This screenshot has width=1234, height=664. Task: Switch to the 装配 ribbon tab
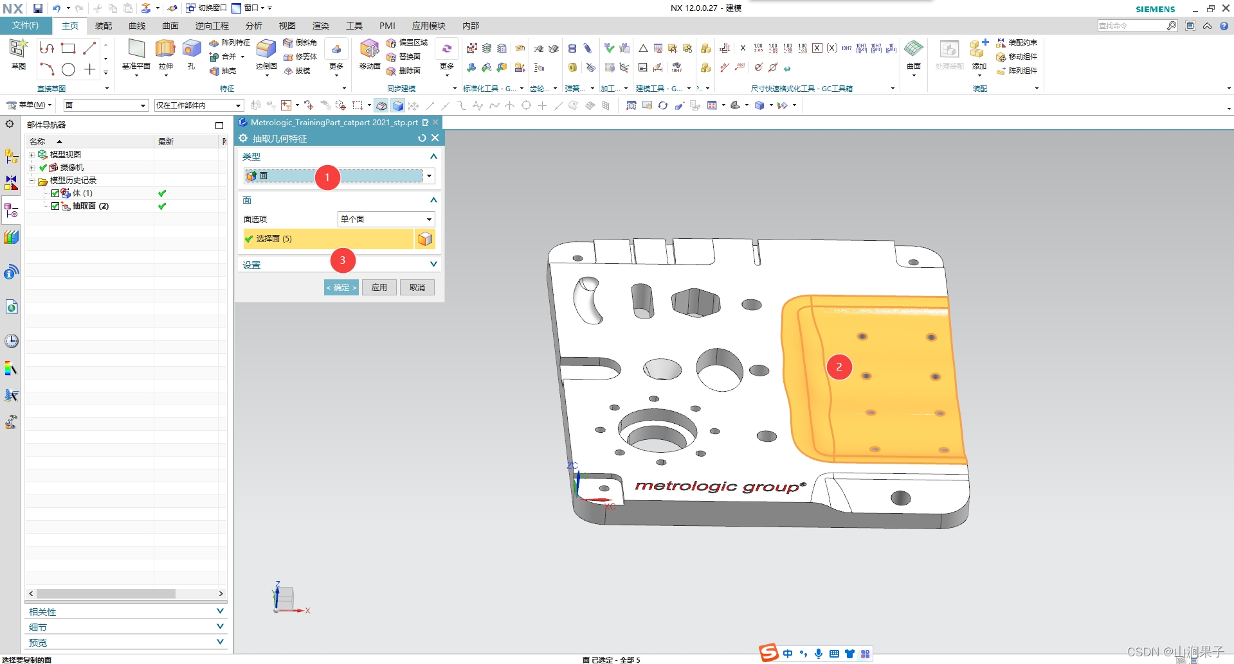pyautogui.click(x=104, y=26)
